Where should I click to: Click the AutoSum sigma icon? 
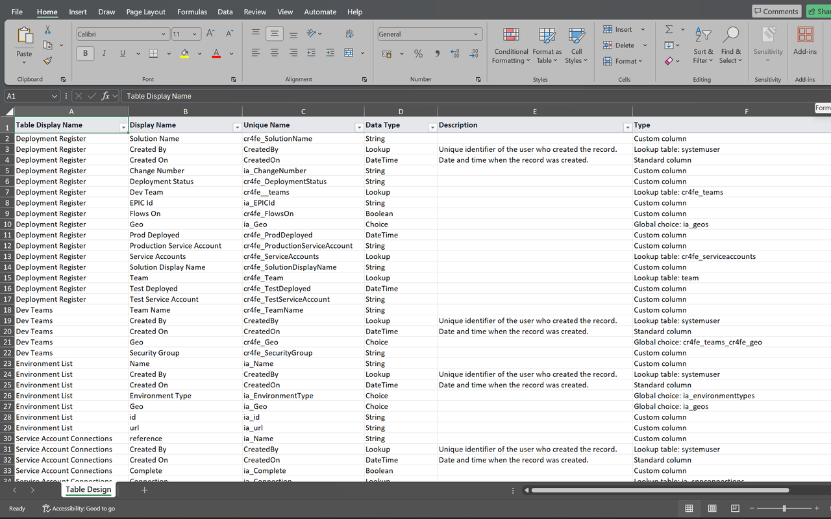pos(669,29)
